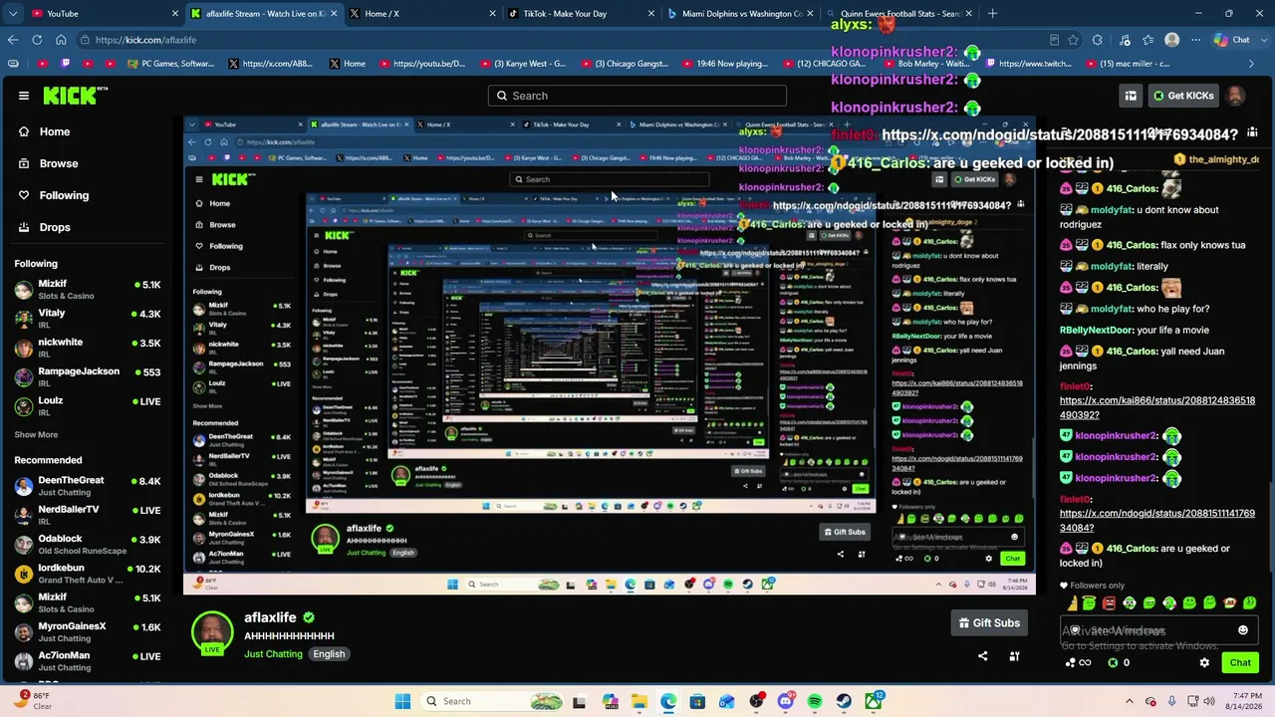Image resolution: width=1275 pixels, height=717 pixels.
Task: Open the Windows Start menu
Action: pyautogui.click(x=402, y=701)
